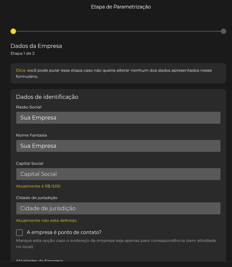The image size is (232, 267).
Task: Click the 'Razão Social' field label
Action: pos(29,107)
